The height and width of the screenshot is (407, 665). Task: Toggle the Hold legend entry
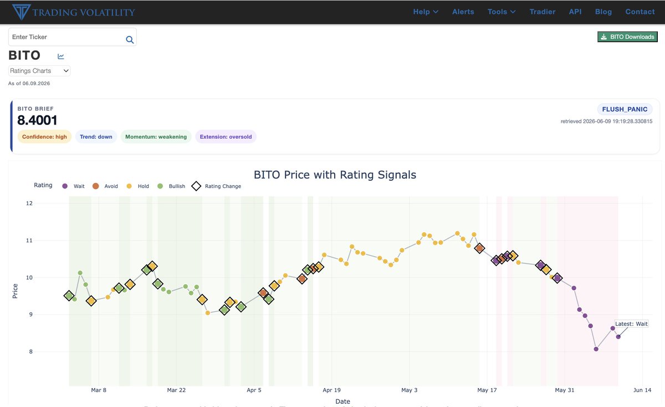pos(137,186)
